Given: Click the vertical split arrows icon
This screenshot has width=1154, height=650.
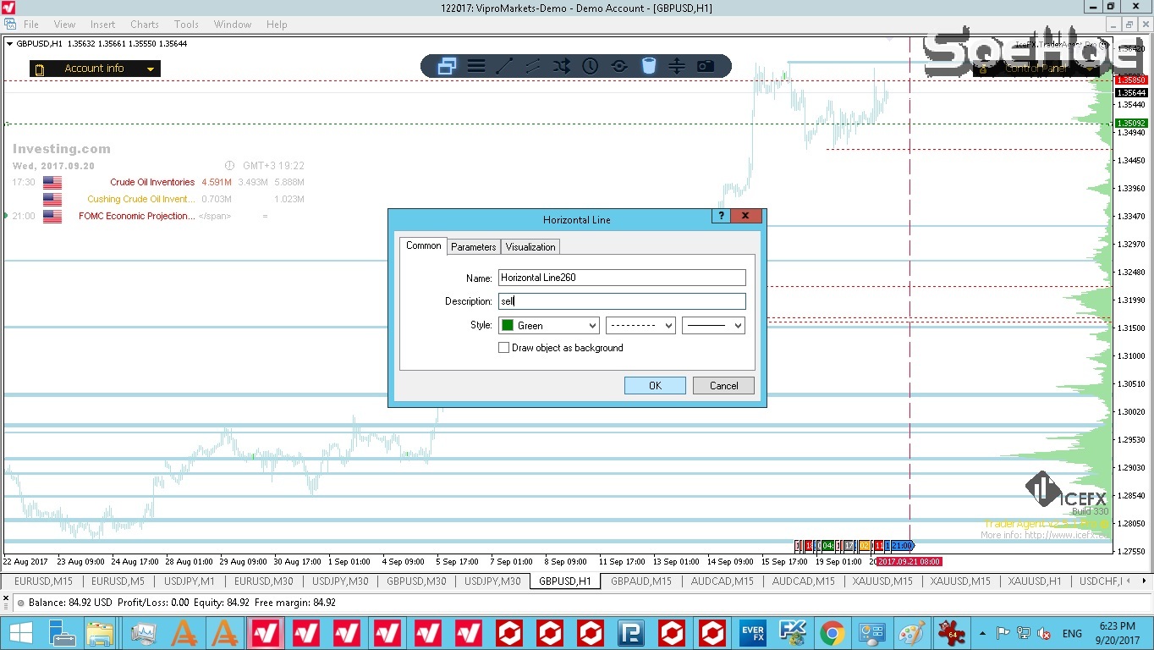Looking at the screenshot, I should [677, 66].
